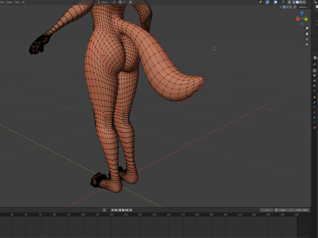
Task: Open the Output properties tab
Action: pyautogui.click(x=315, y=75)
